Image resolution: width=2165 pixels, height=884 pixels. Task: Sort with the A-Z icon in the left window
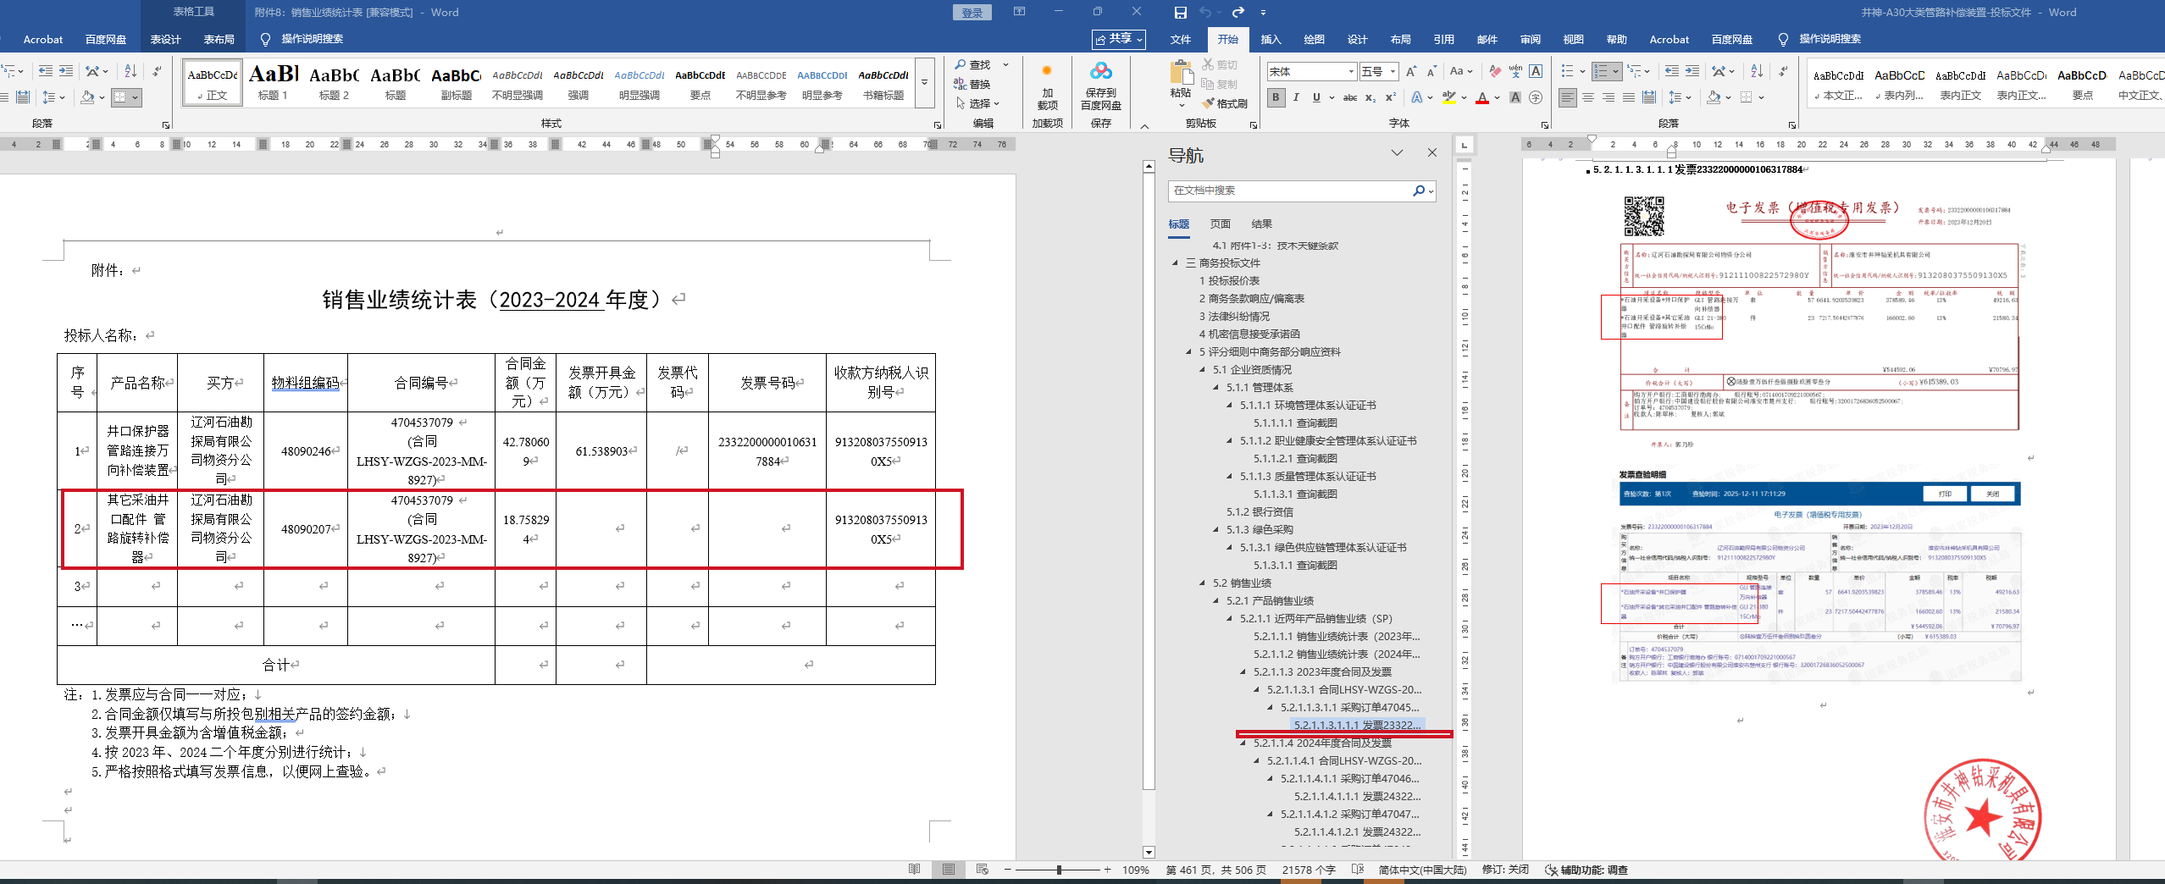click(x=130, y=72)
